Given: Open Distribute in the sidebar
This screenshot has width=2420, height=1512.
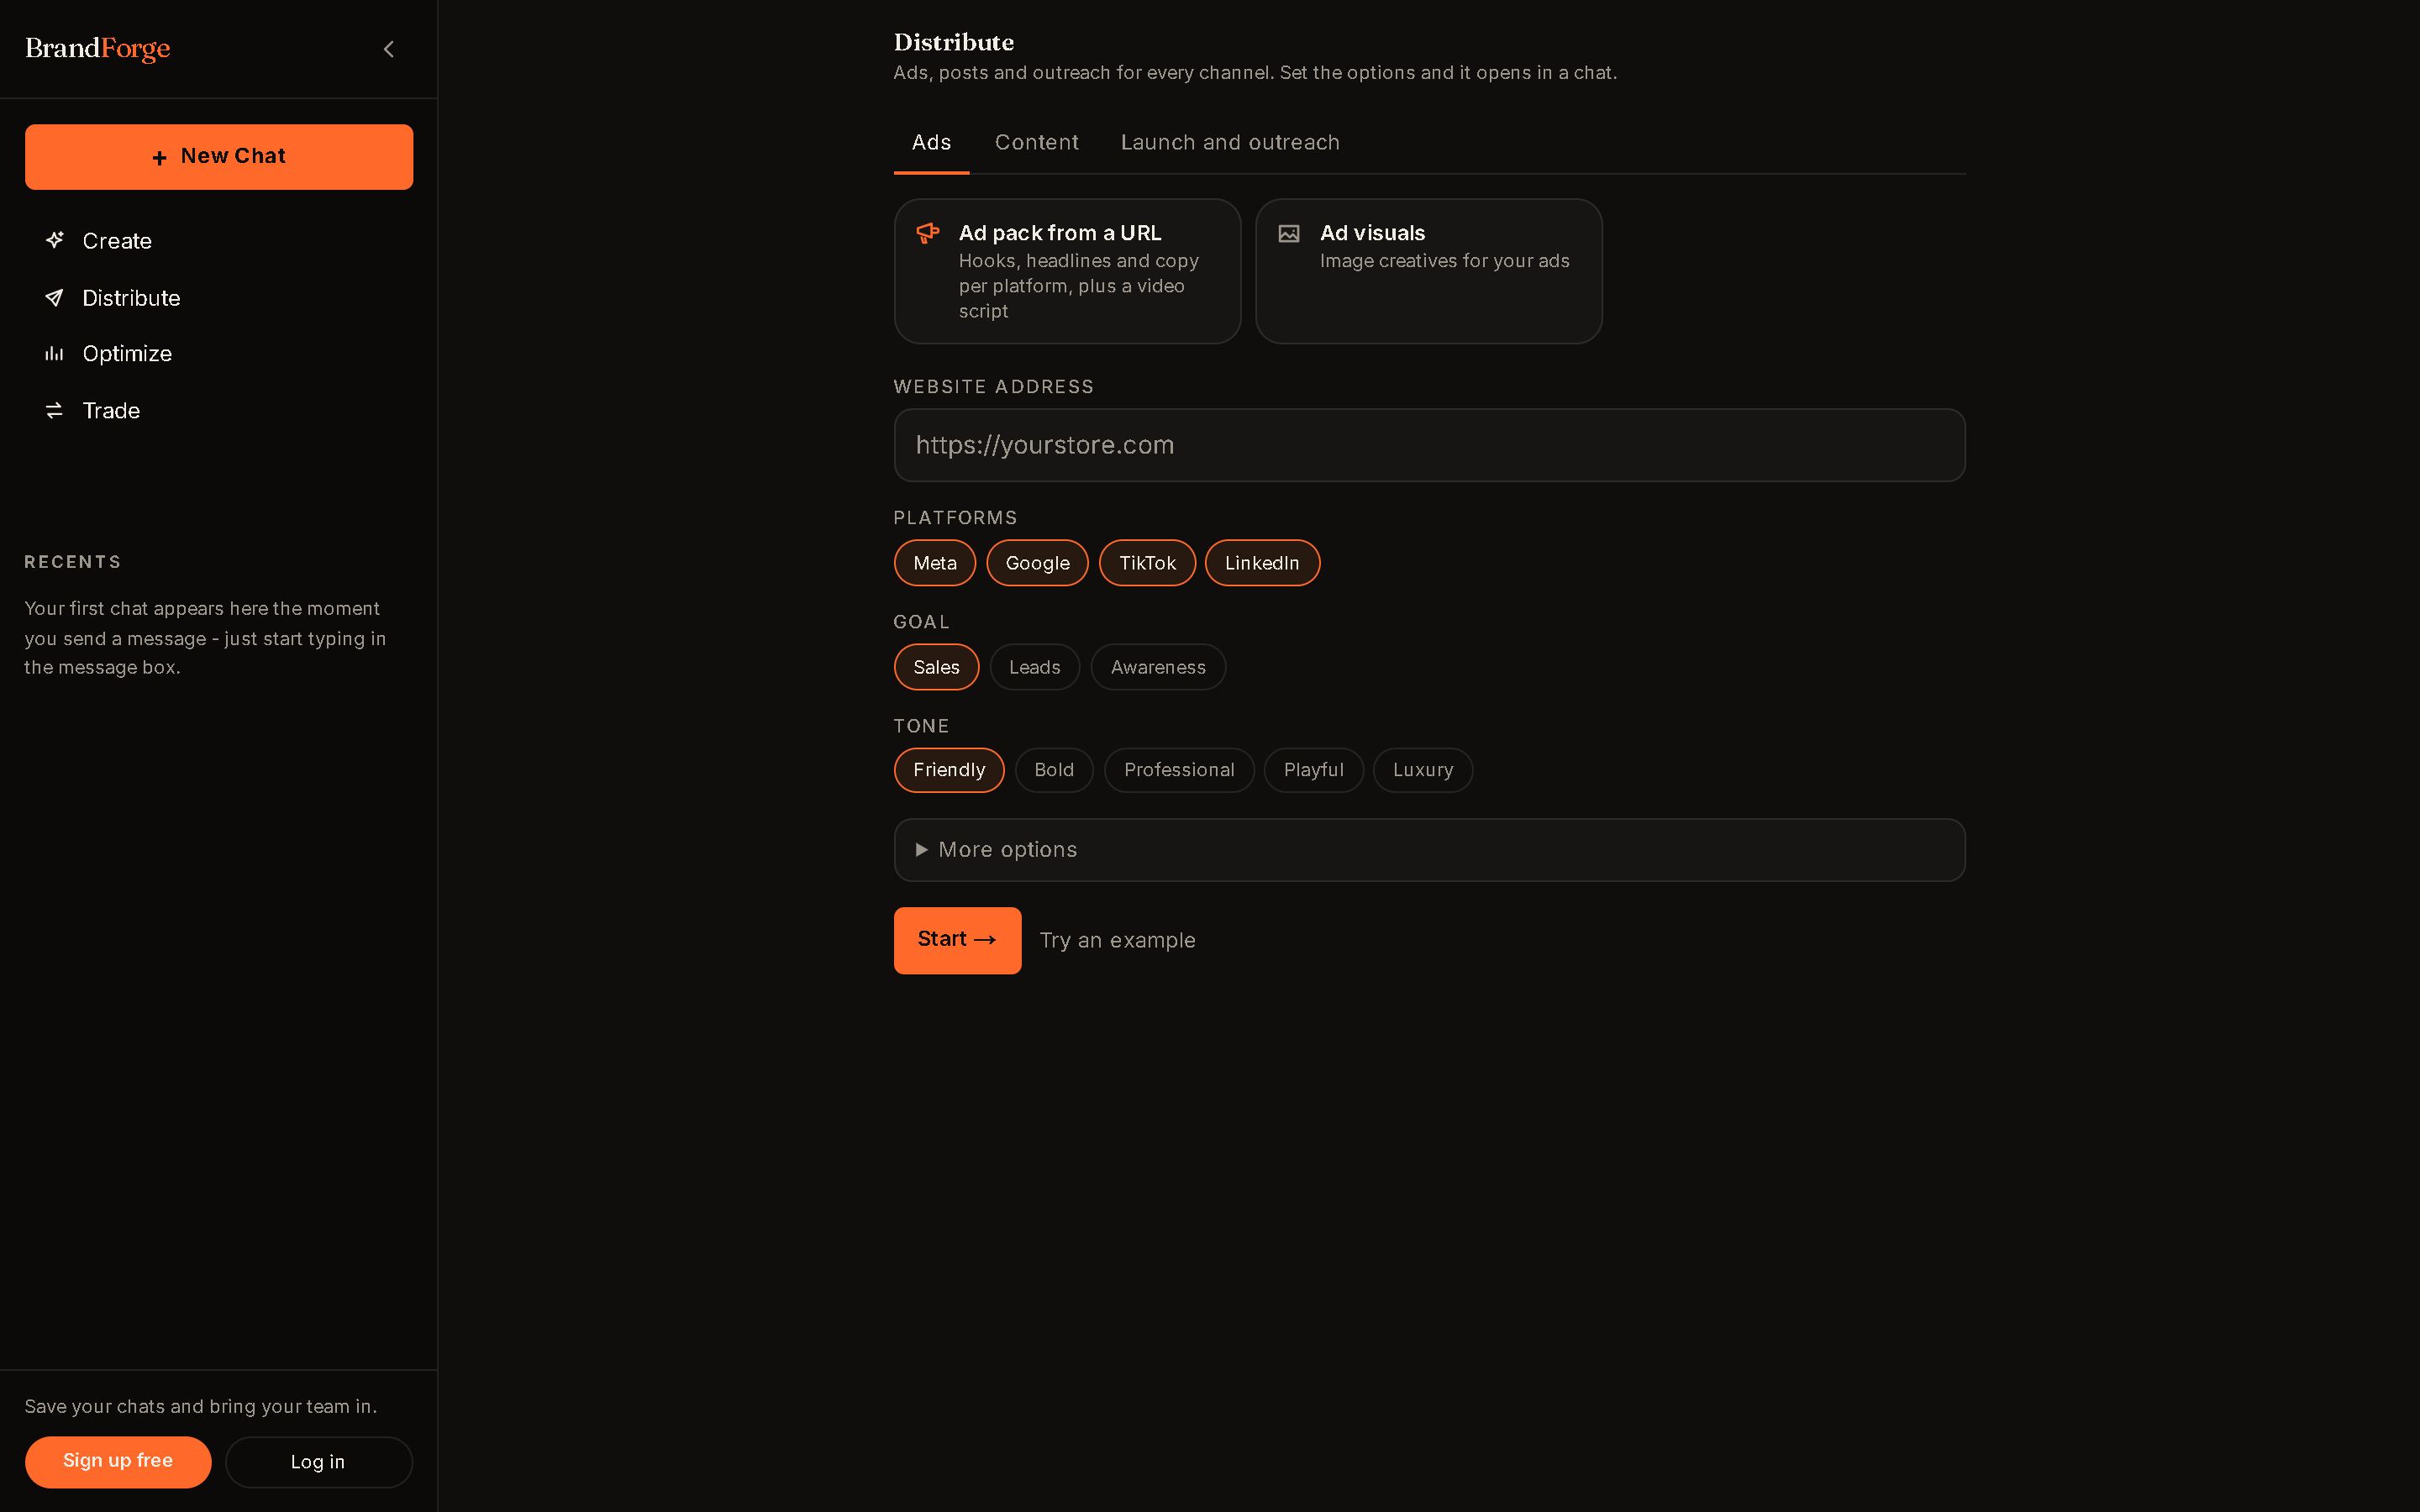Looking at the screenshot, I should pyautogui.click(x=218, y=298).
